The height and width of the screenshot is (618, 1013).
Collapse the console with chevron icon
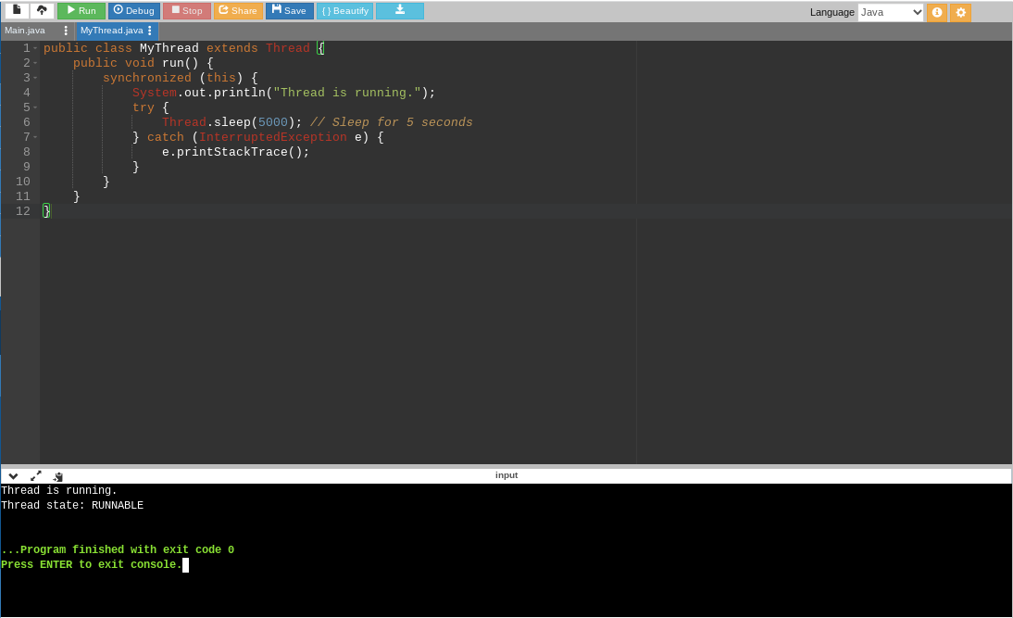pyautogui.click(x=13, y=476)
